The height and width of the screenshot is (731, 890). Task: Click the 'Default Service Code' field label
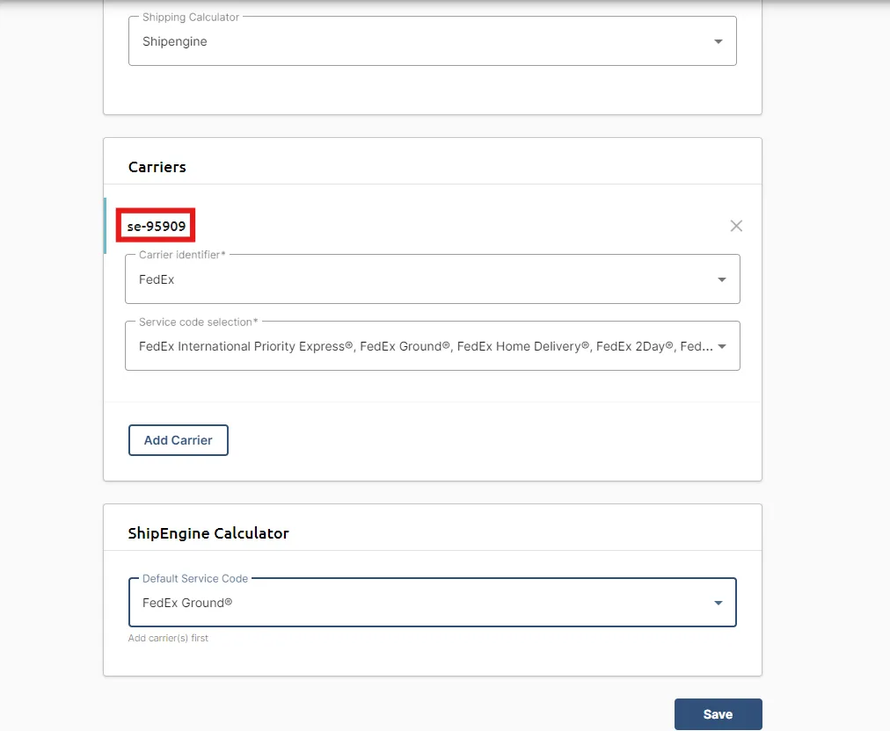(195, 578)
